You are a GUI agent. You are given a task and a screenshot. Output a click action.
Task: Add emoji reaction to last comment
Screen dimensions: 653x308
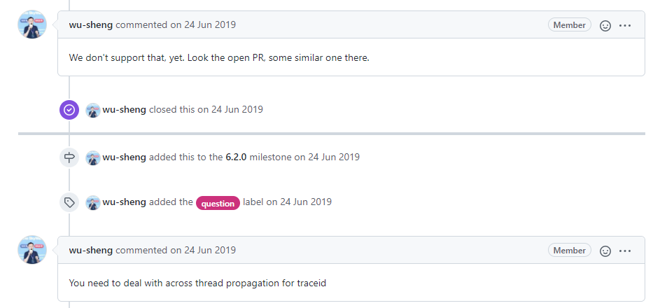pyautogui.click(x=606, y=251)
